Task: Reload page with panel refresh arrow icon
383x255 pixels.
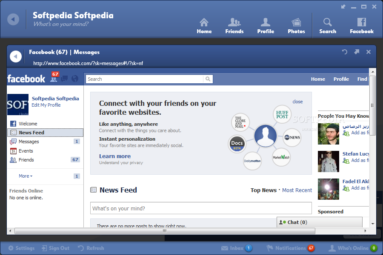Action: [345, 52]
